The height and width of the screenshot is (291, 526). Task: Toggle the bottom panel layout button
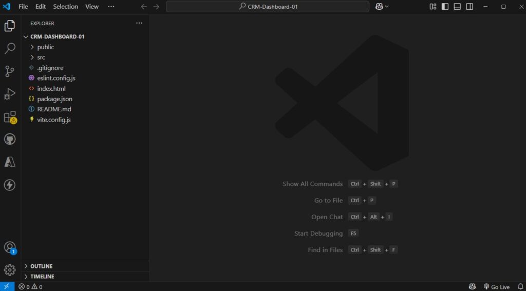pyautogui.click(x=457, y=7)
